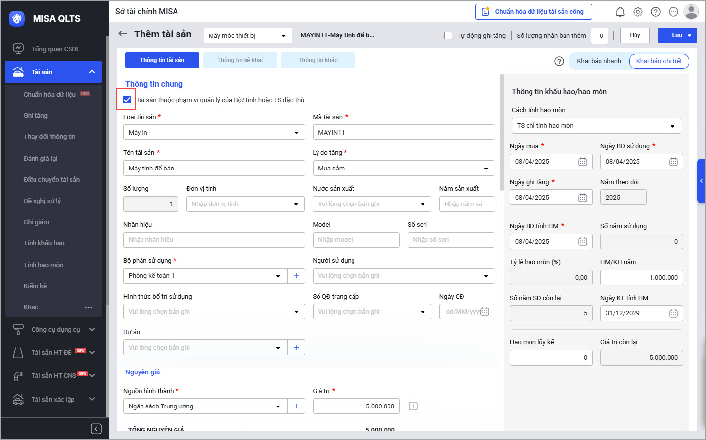Click the add row icon beside Giá trị
The image size is (706, 440).
[x=413, y=406]
